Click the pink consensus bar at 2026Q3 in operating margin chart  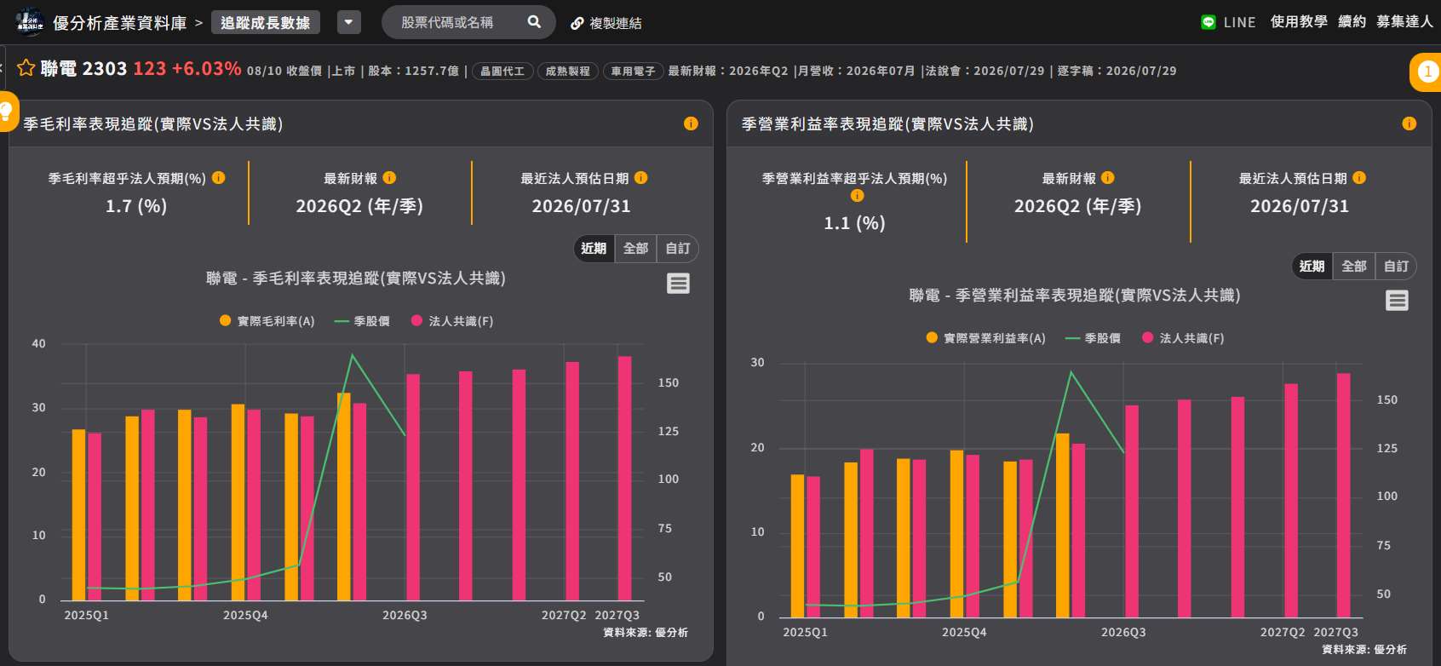[x=1132, y=512]
